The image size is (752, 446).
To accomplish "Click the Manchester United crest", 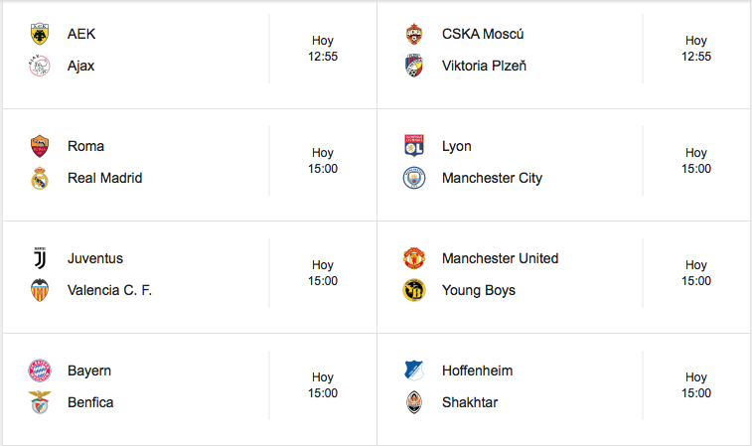I will 414,258.
